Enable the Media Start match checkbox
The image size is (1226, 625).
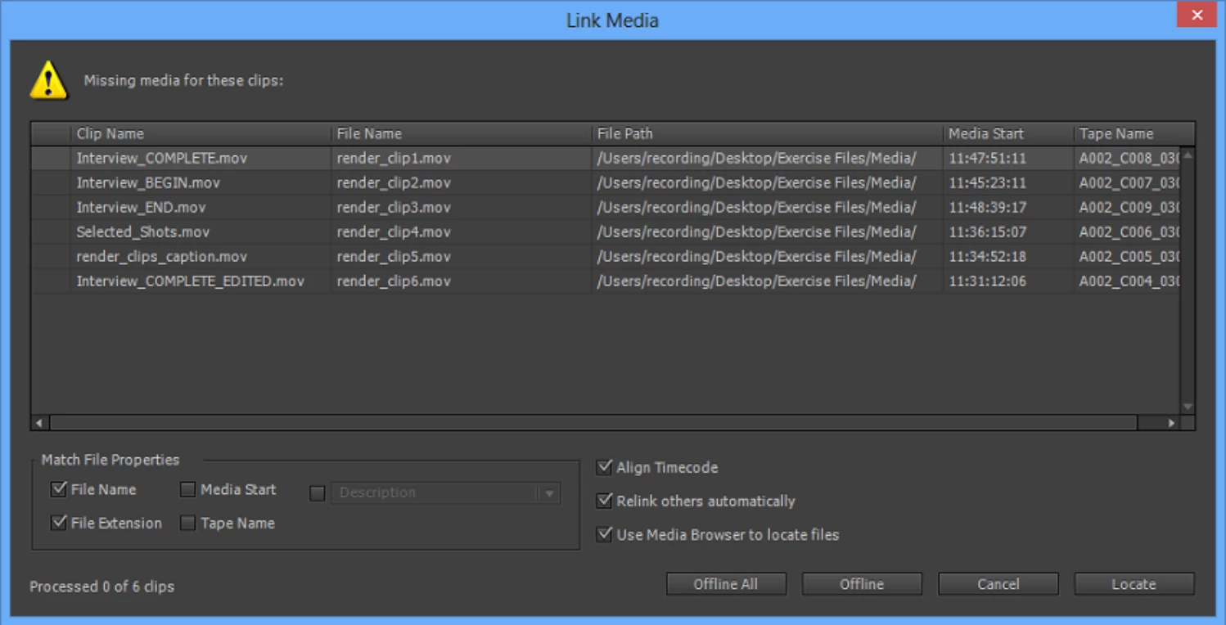(188, 489)
